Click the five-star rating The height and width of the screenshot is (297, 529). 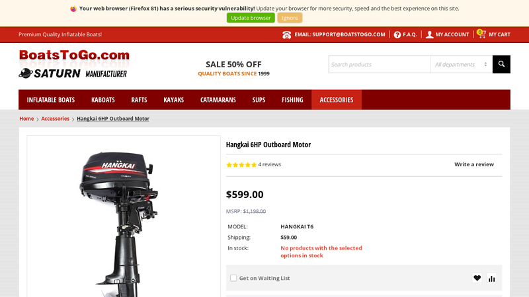(x=241, y=164)
